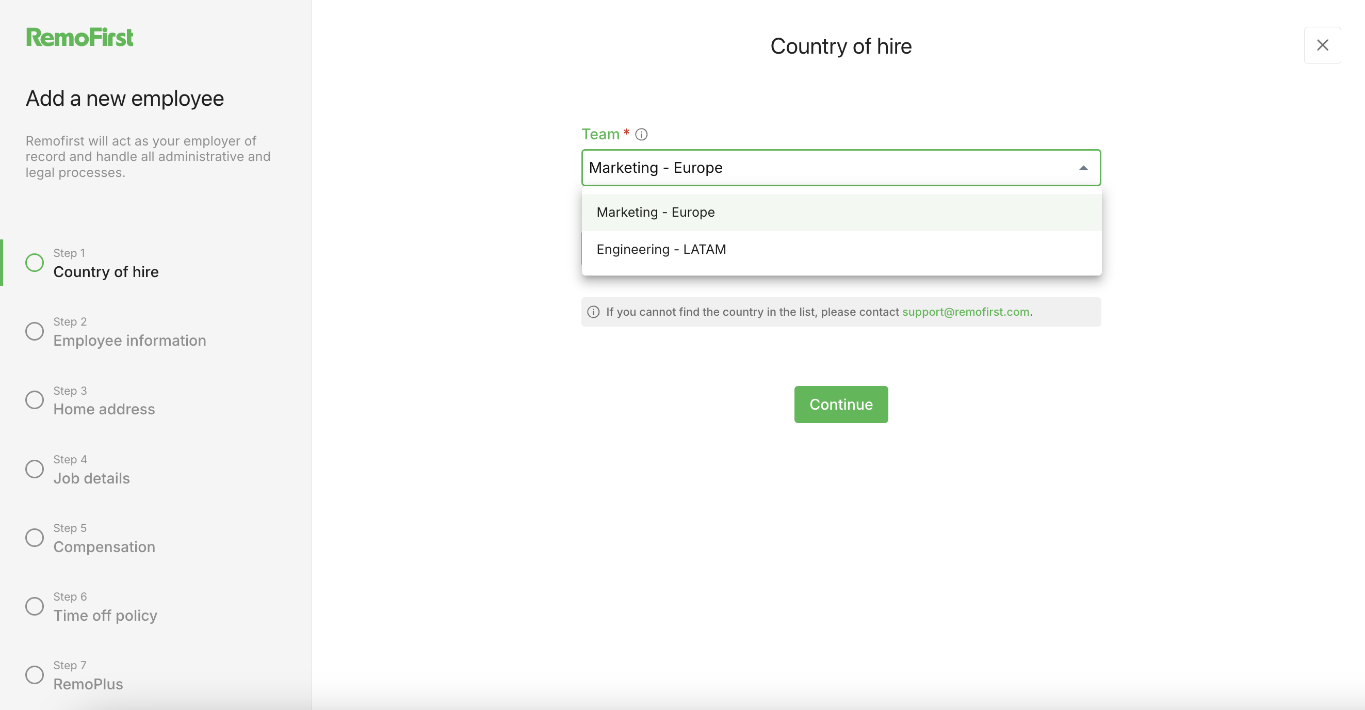Click the Step 7 circle indicator

pyautogui.click(x=35, y=675)
